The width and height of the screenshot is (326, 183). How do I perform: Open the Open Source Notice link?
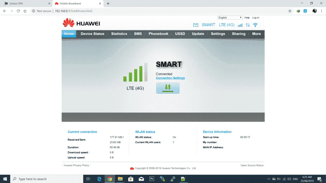click(252, 165)
